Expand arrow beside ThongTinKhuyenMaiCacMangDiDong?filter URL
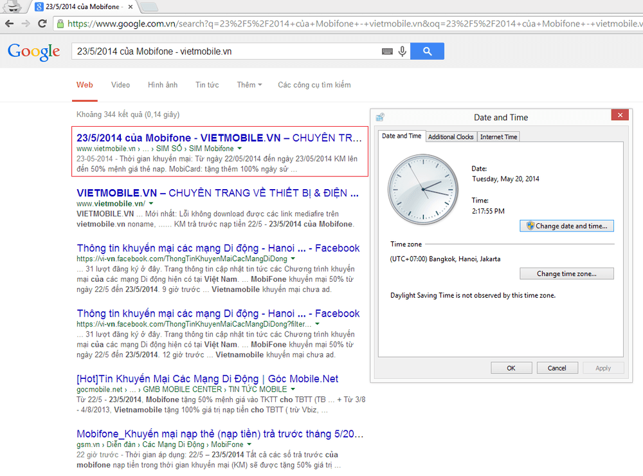Image resolution: width=643 pixels, height=476 pixels. (x=318, y=324)
